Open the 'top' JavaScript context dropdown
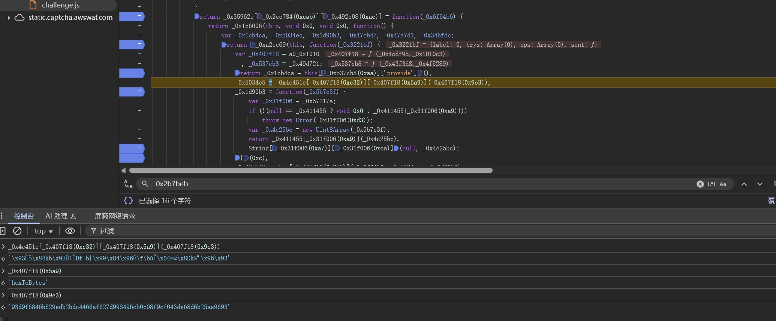776x321 pixels. [43, 231]
